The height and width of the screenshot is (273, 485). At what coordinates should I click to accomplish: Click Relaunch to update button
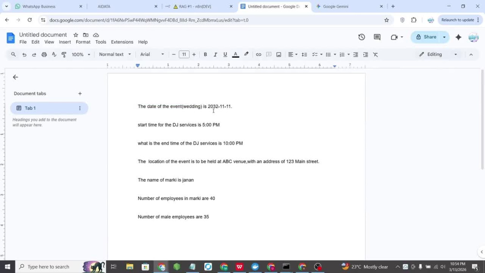pos(460,20)
